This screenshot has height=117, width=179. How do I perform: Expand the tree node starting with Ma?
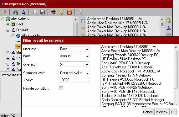coord(8,53)
